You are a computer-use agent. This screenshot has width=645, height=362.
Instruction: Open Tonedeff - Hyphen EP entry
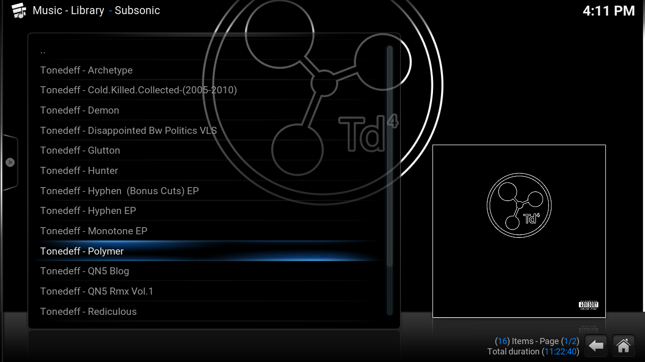(x=88, y=211)
